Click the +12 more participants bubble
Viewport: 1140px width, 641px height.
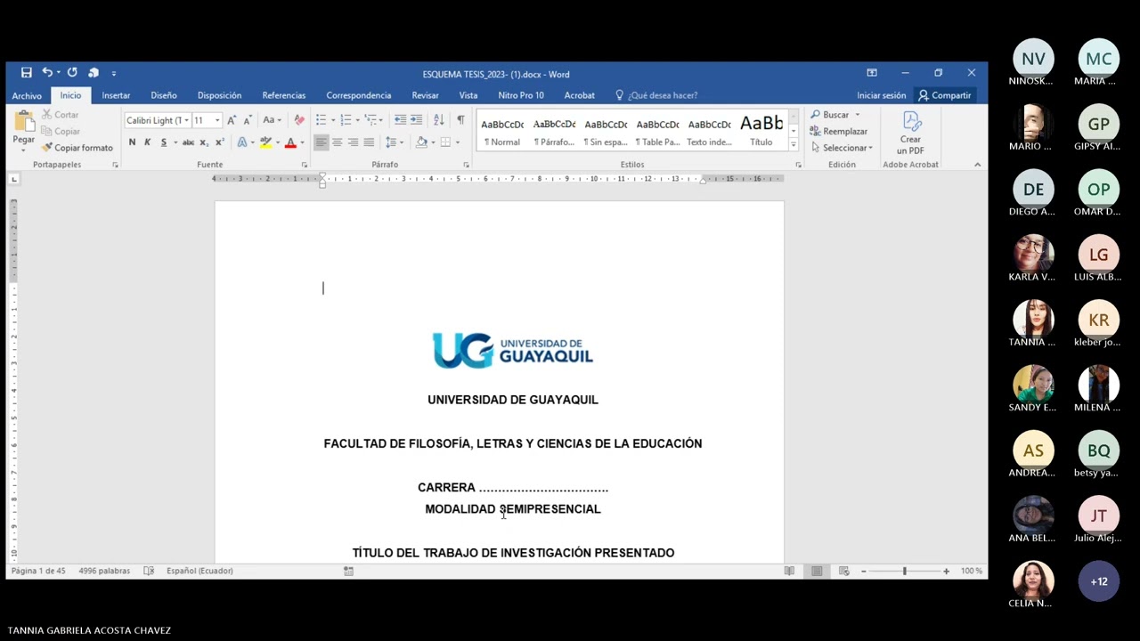click(1098, 581)
